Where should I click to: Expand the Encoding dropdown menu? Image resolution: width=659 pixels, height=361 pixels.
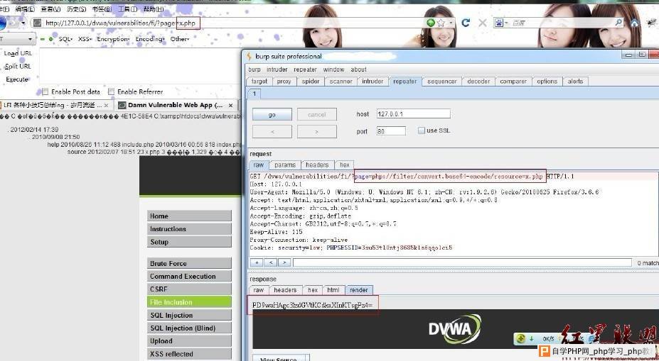coord(149,39)
